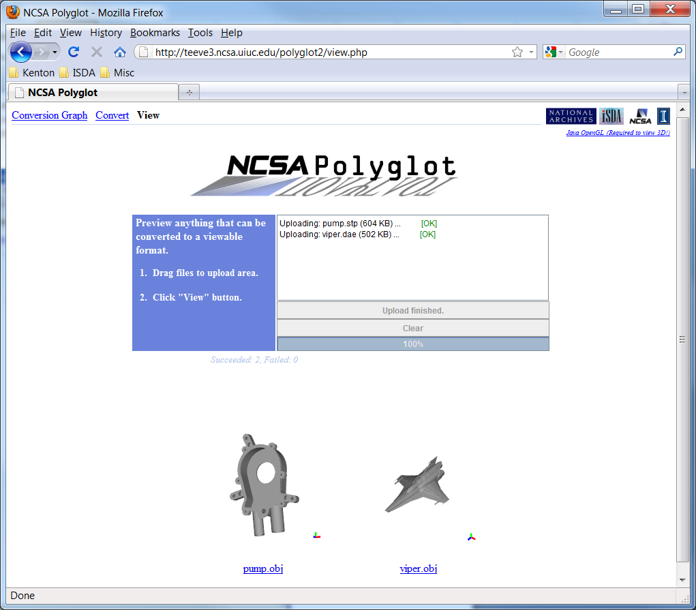Viewport: 696px width, 610px height.
Task: Click the Done status bar text
Action: [x=22, y=596]
